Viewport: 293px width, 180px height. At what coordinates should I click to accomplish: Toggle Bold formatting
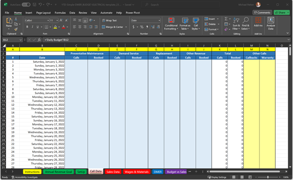coord(27,27)
